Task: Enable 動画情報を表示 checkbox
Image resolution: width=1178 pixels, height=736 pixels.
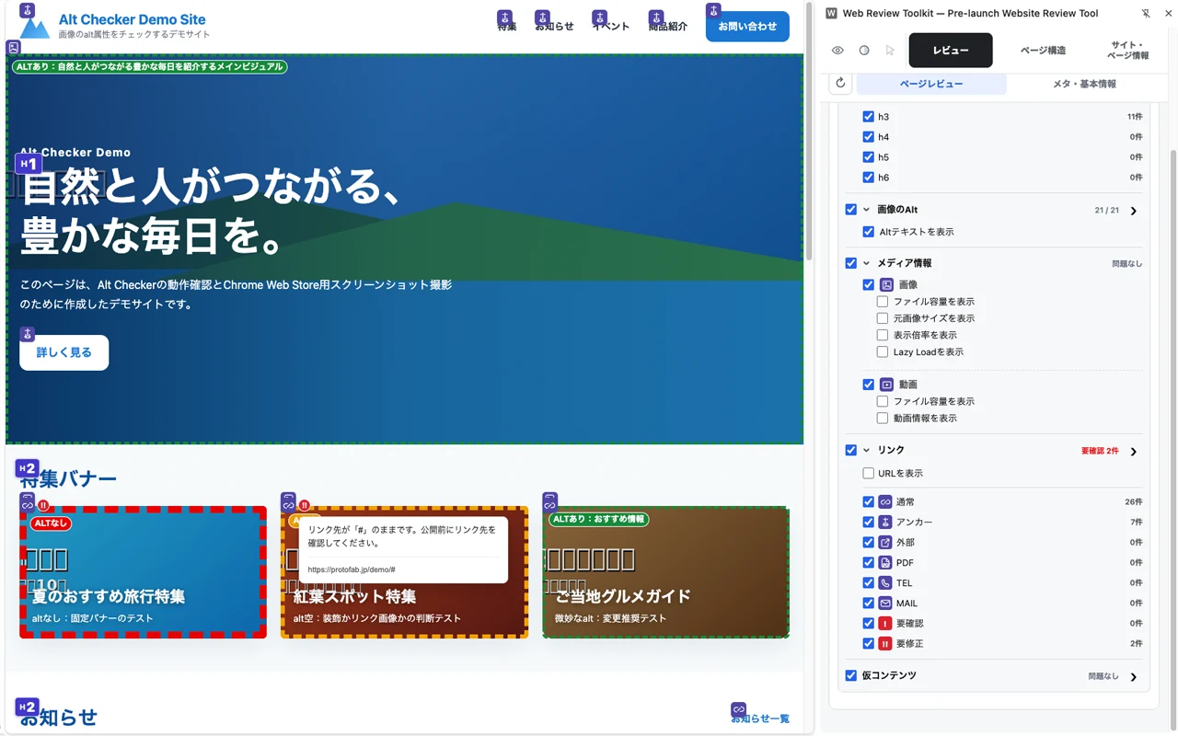Action: point(883,418)
